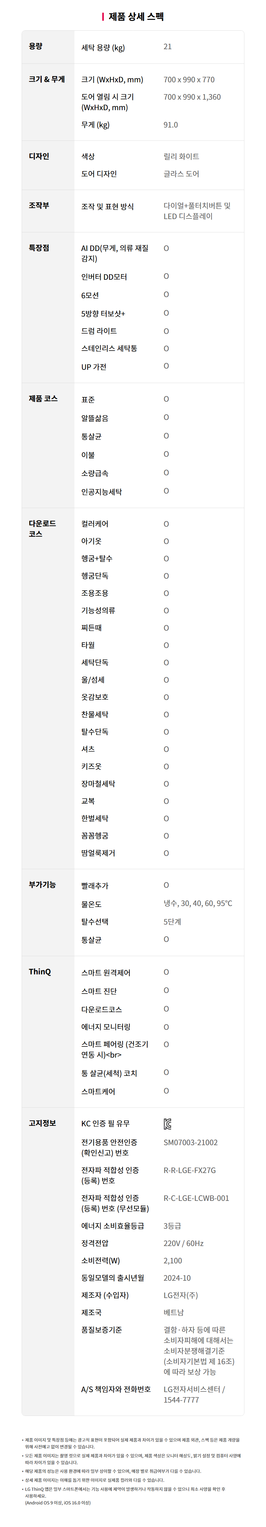Click the 제품 코스 section header

(x=43, y=399)
